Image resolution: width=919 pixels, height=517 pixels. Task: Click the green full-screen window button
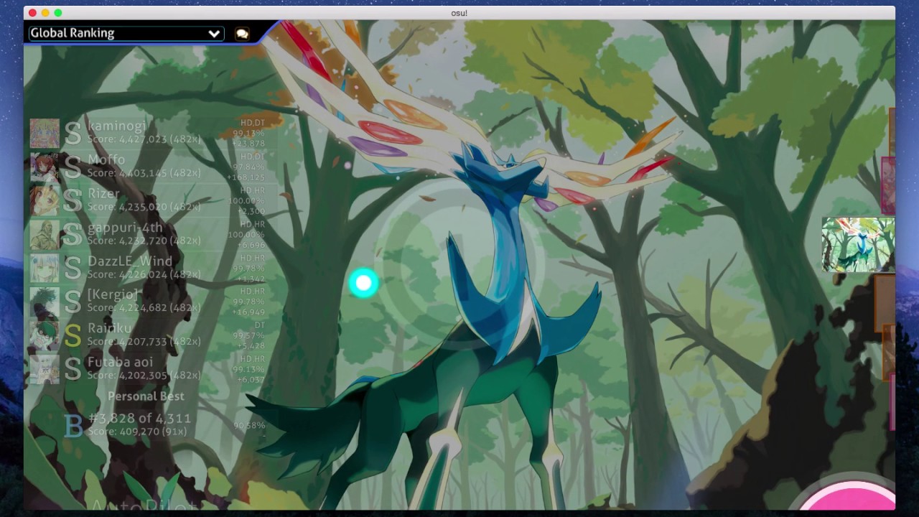pyautogui.click(x=58, y=13)
